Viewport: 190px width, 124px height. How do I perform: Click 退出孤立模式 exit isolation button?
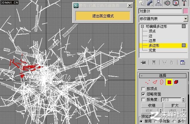pyautogui.click(x=103, y=16)
